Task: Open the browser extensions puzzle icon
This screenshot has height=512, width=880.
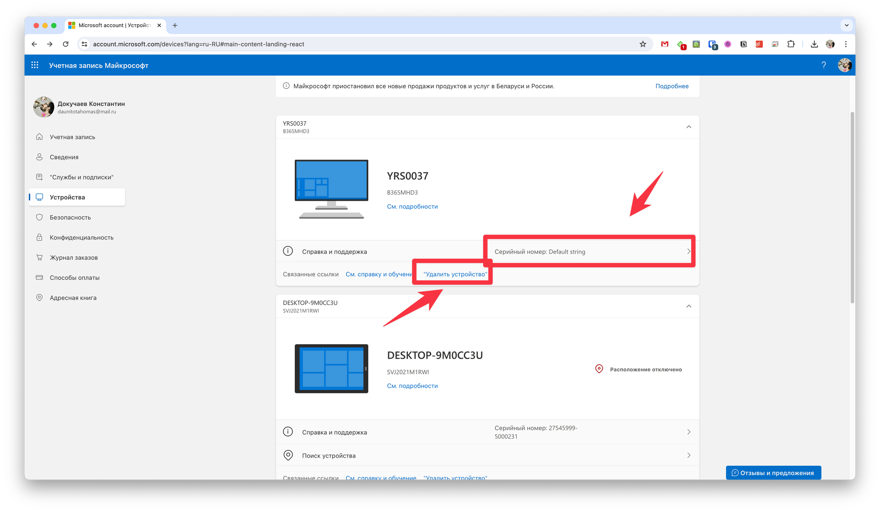Action: pos(791,44)
